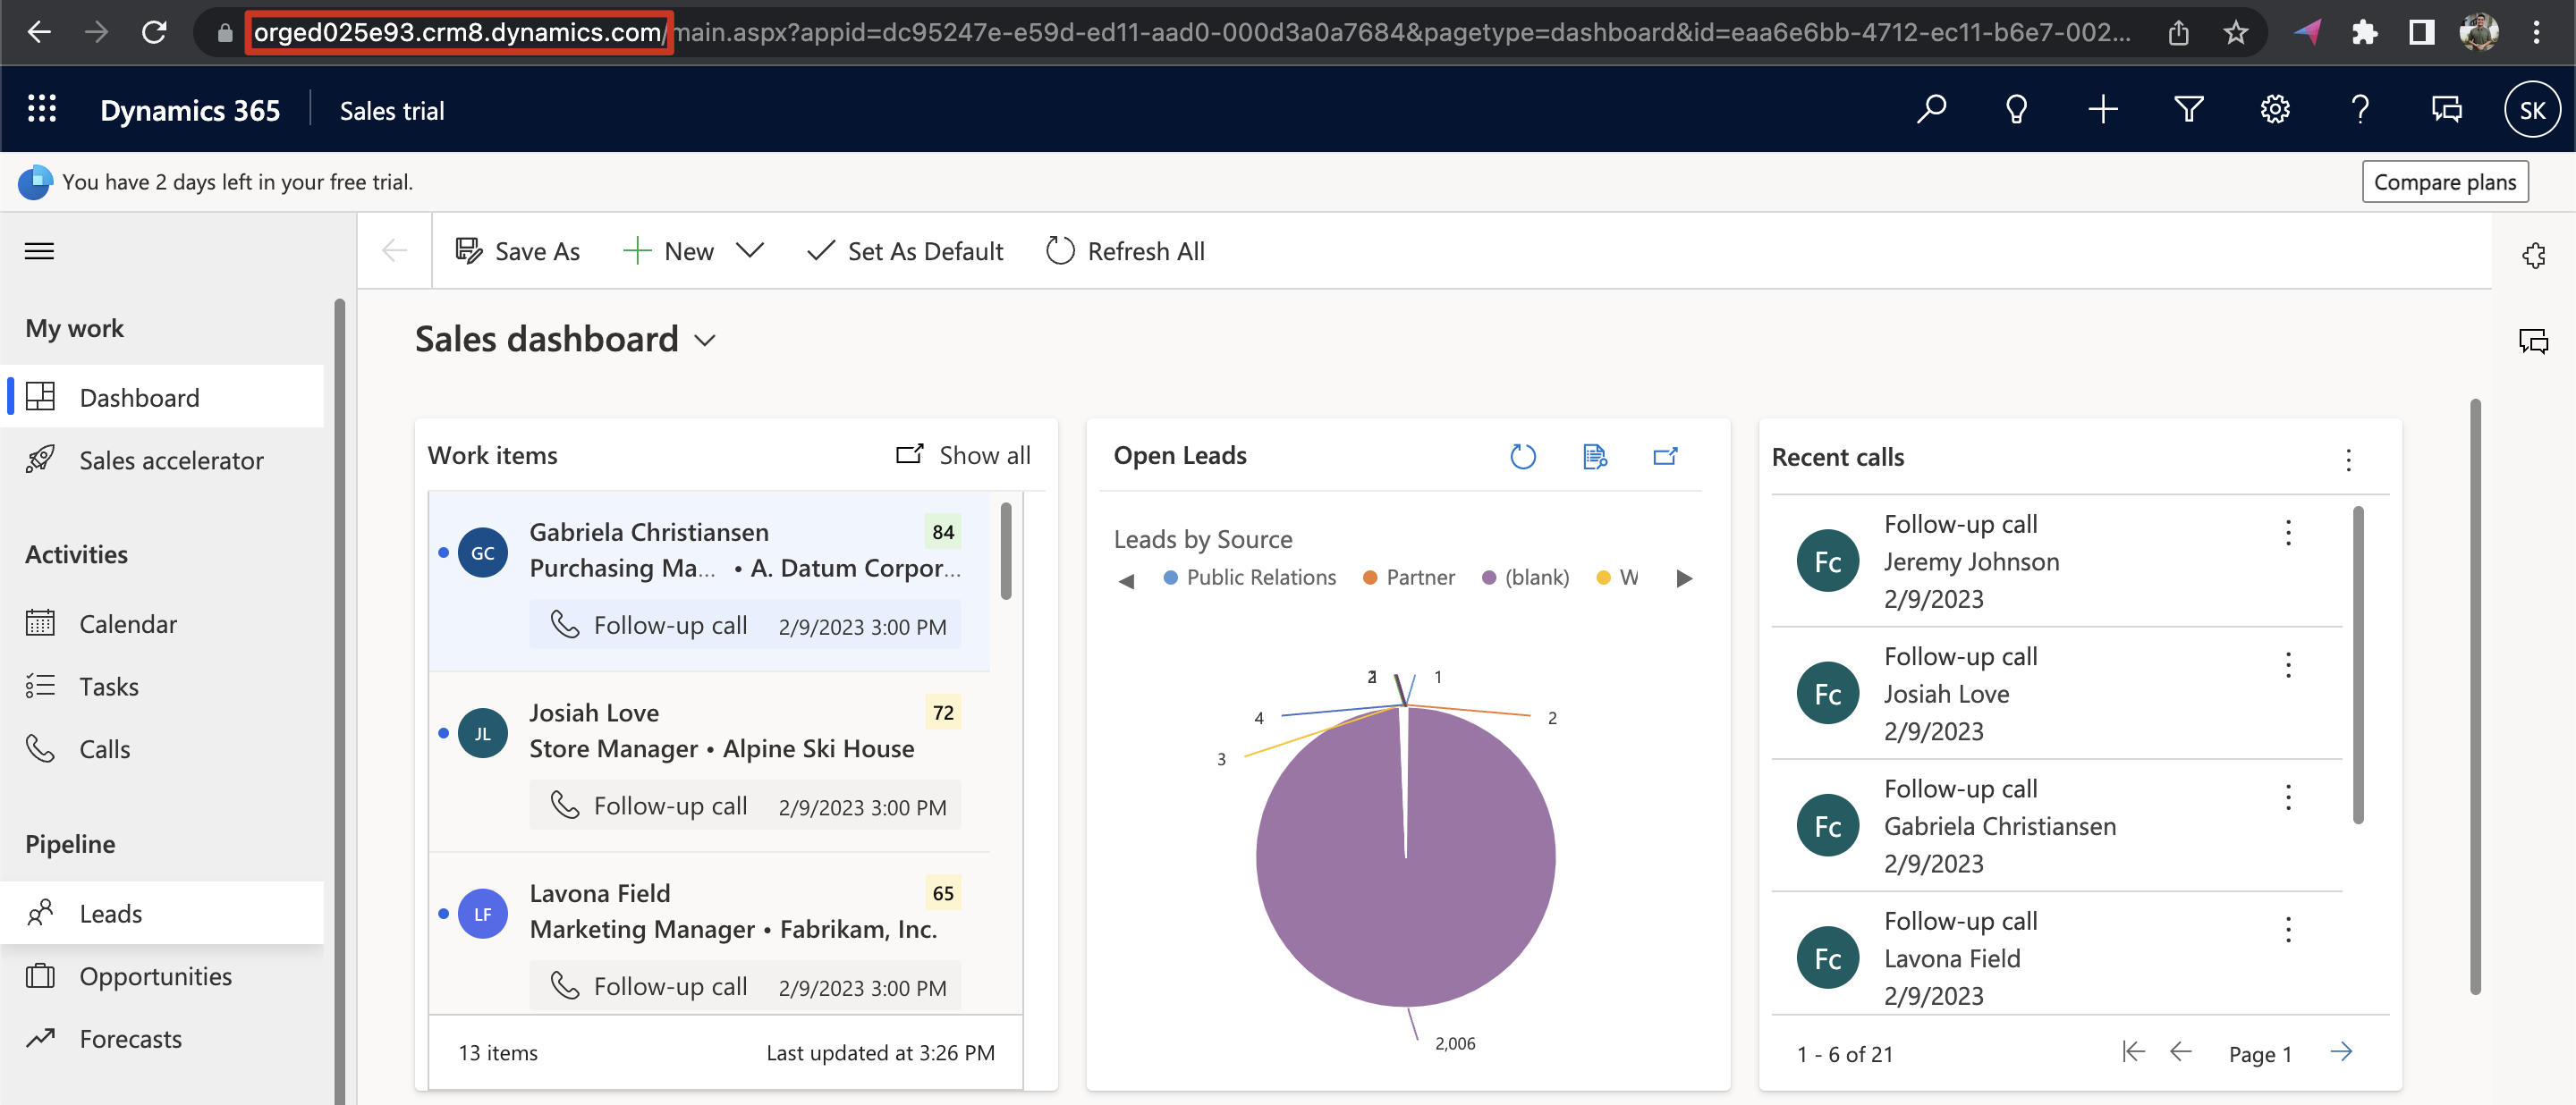Open the settings gear in header
Image resolution: width=2576 pixels, height=1105 pixels.
[x=2274, y=110]
